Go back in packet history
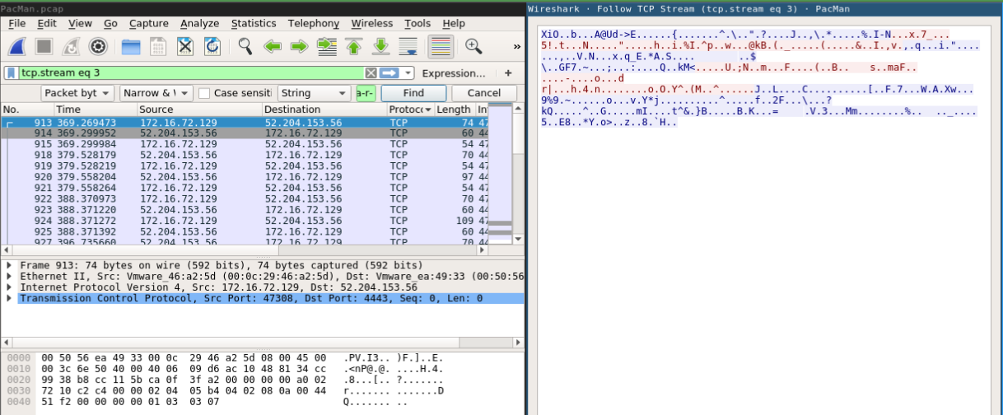Viewport: 1003px width, 415px height. point(273,46)
